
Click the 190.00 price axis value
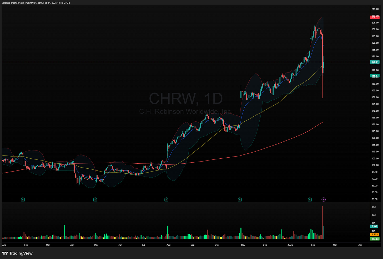tap(375, 43)
